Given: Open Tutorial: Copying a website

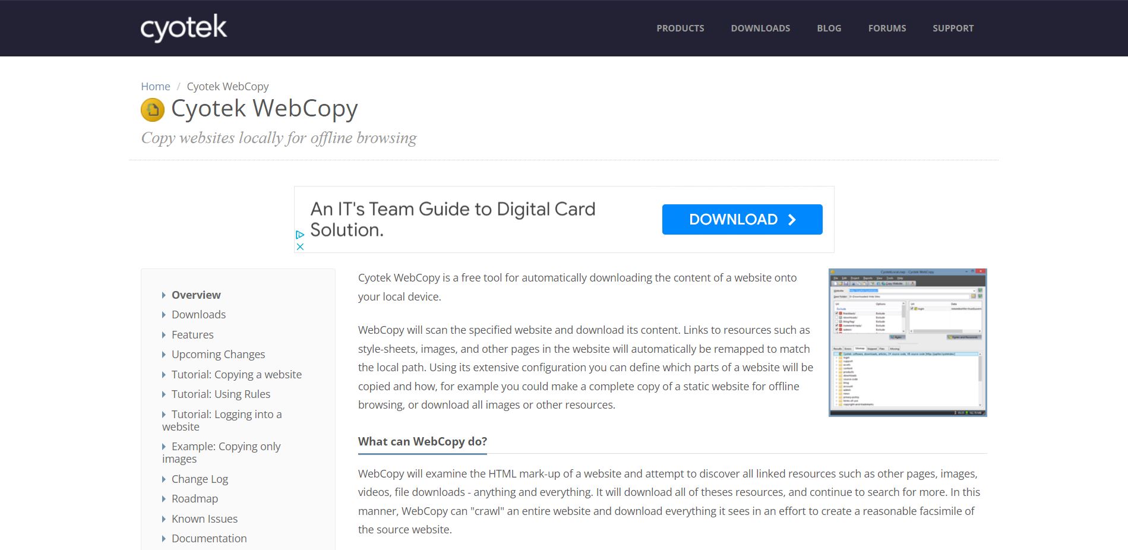Looking at the screenshot, I should (x=236, y=374).
